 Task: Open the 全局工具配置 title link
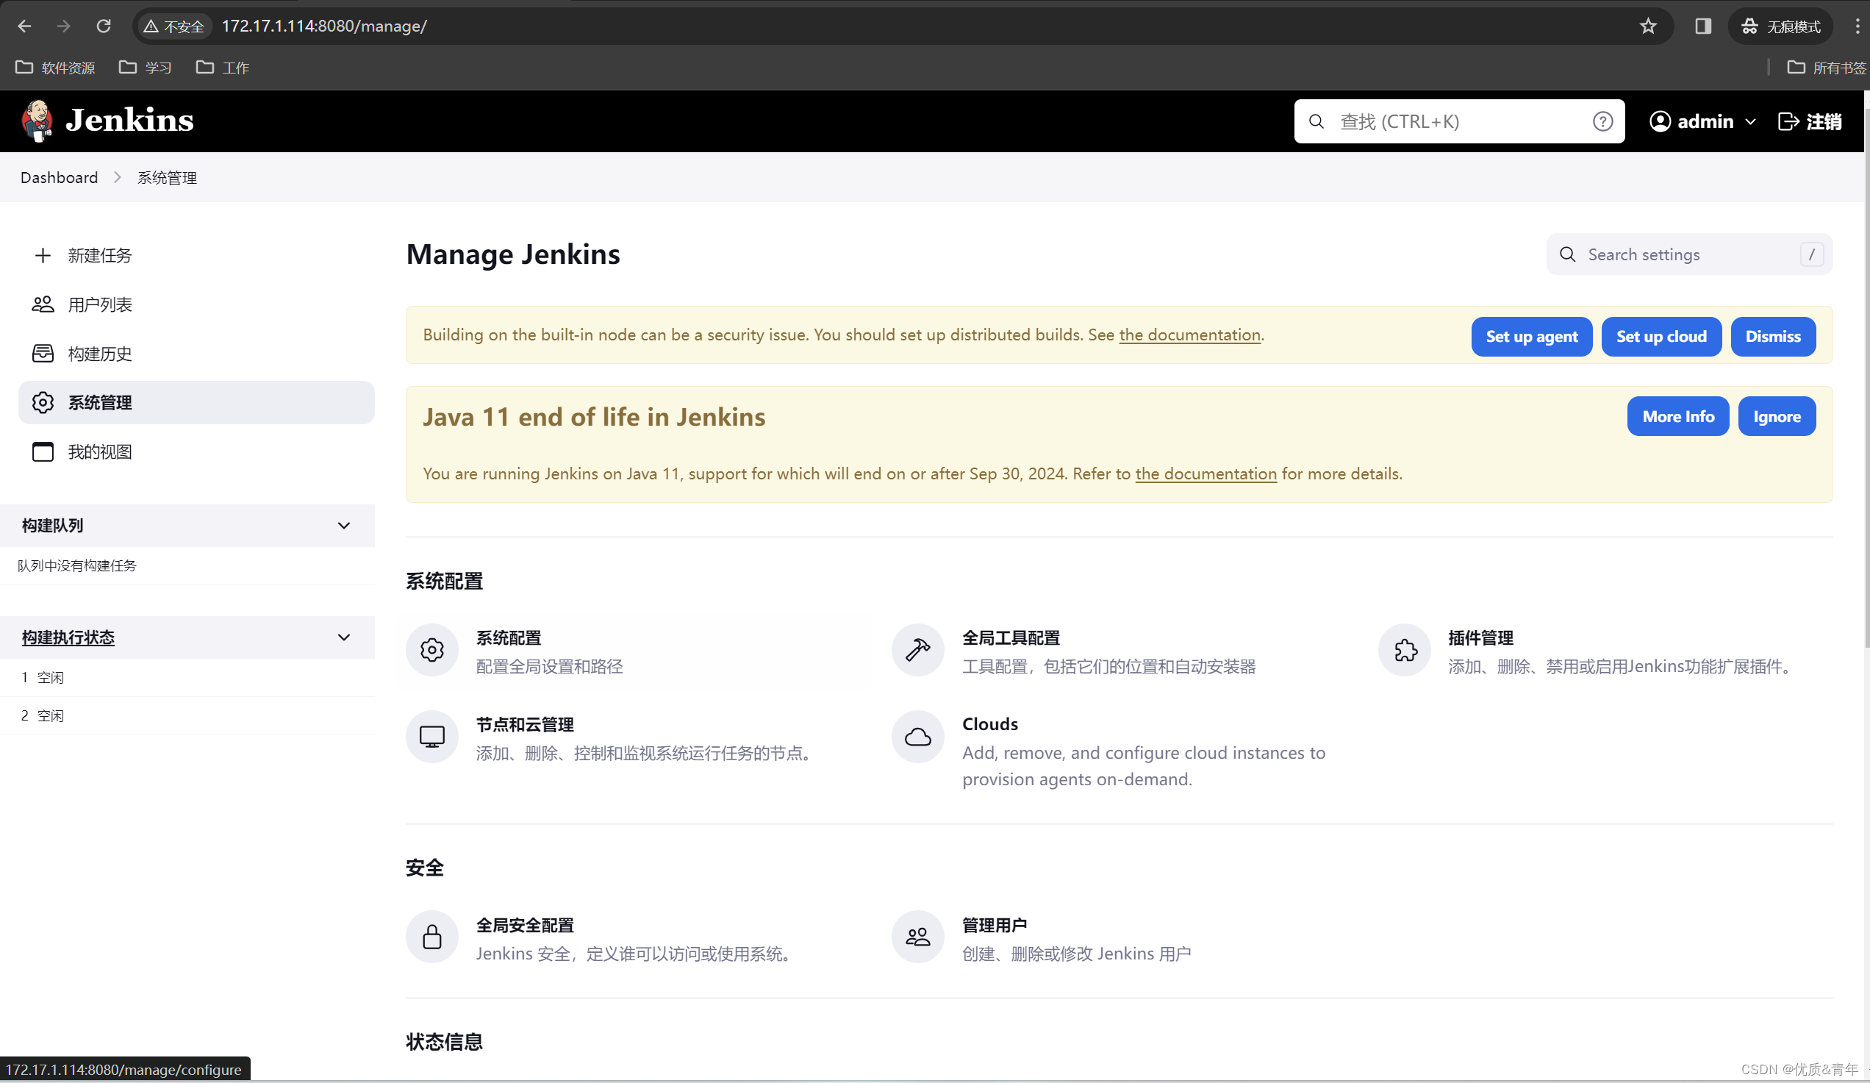coord(1011,637)
